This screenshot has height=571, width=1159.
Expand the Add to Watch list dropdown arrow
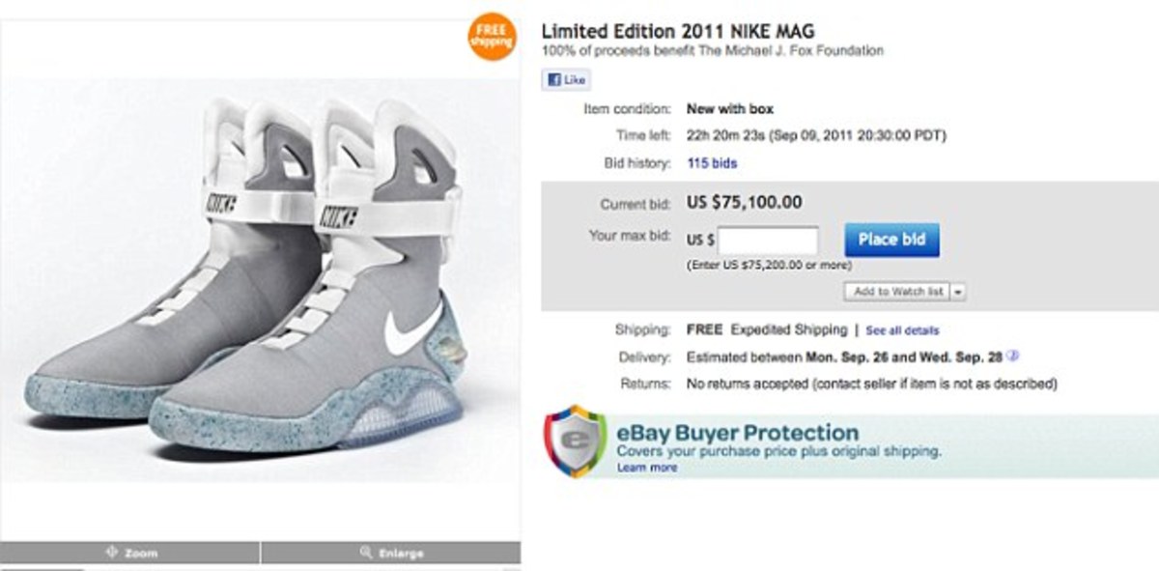958,291
